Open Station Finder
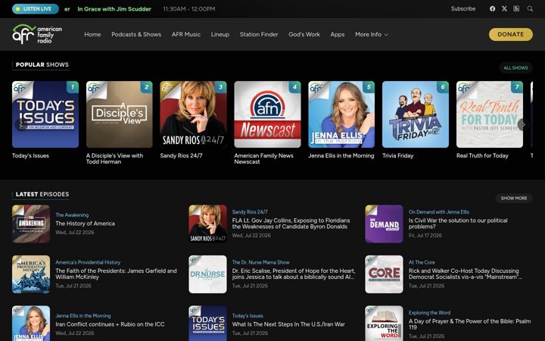Image resolution: width=545 pixels, height=341 pixels. (x=259, y=34)
